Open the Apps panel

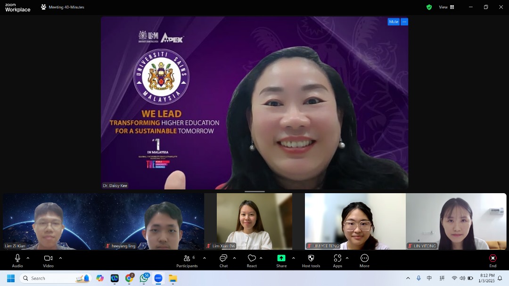[x=337, y=261]
